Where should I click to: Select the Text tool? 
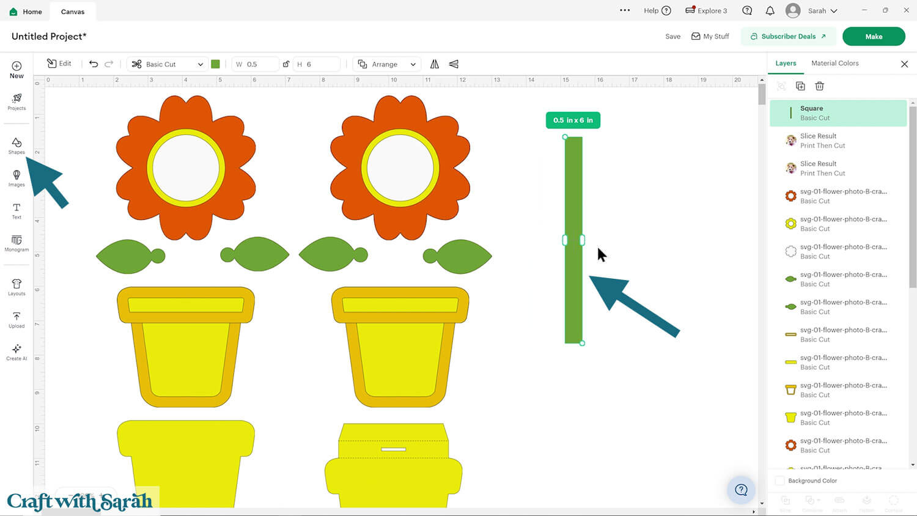pyautogui.click(x=17, y=211)
